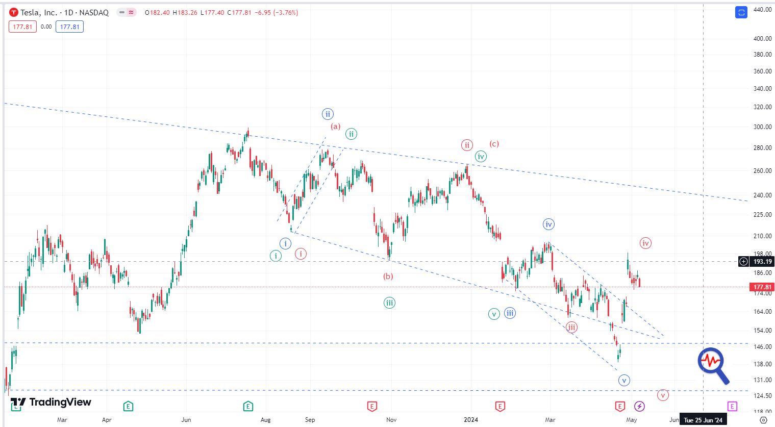The width and height of the screenshot is (775, 427).
Task: Select the blue circled iii wave label
Action: (510, 313)
